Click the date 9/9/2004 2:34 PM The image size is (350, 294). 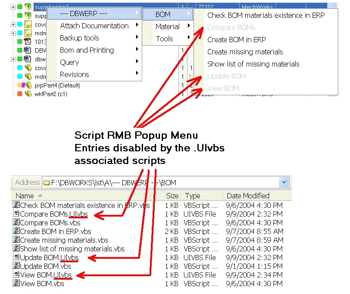(254, 275)
